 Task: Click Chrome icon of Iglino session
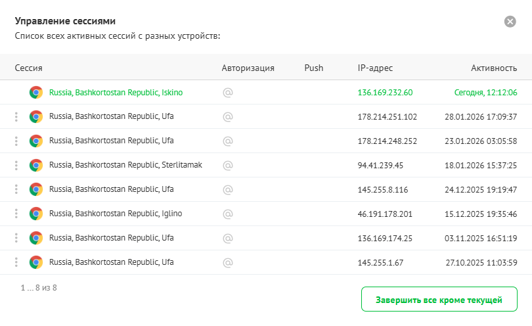point(36,214)
